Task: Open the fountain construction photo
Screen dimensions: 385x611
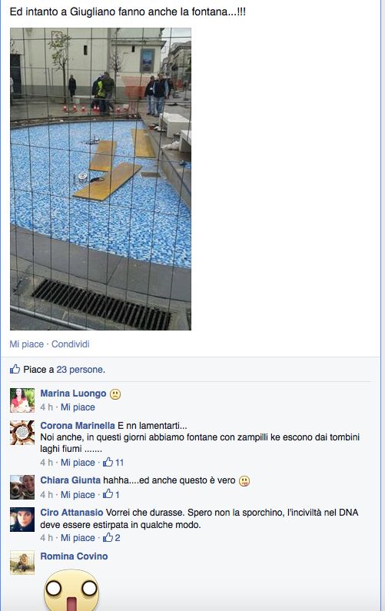Action: pyautogui.click(x=101, y=179)
